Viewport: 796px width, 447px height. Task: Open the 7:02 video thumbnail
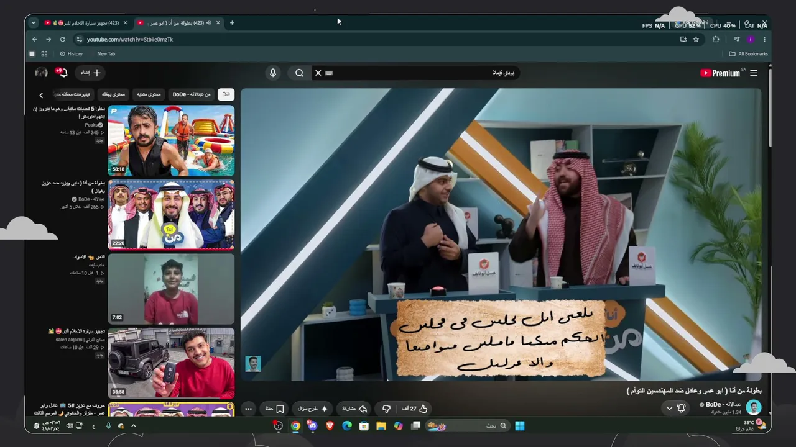coord(171,289)
